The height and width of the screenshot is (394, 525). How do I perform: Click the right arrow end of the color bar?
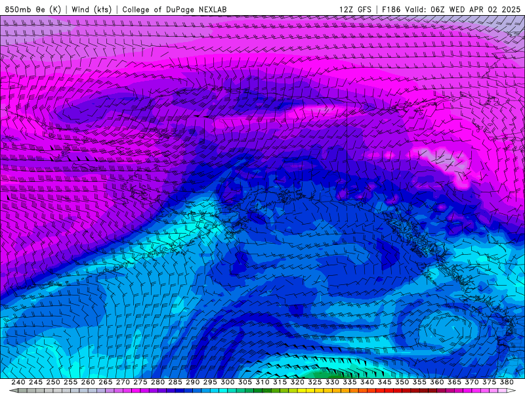pyautogui.click(x=511, y=391)
